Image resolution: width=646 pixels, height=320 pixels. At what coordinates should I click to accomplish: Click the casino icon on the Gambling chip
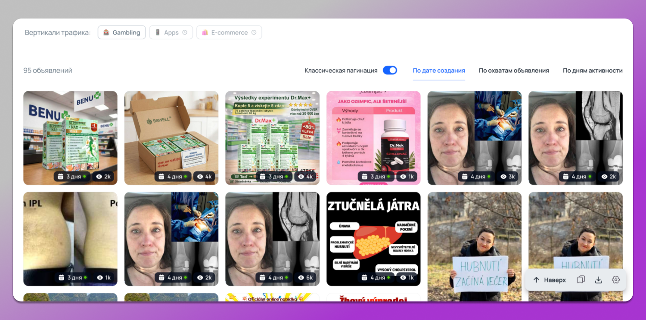click(106, 32)
